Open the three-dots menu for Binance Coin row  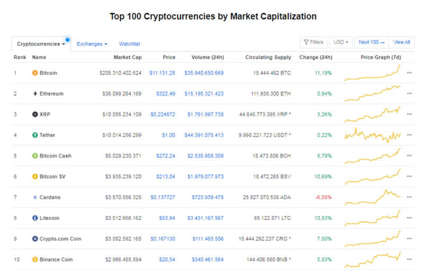[409, 259]
